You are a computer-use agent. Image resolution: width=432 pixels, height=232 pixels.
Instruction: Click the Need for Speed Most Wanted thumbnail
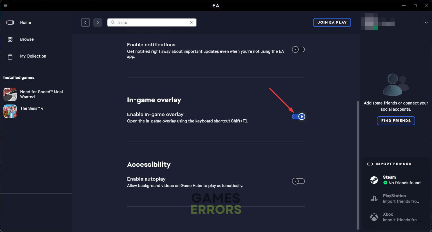tap(10, 94)
